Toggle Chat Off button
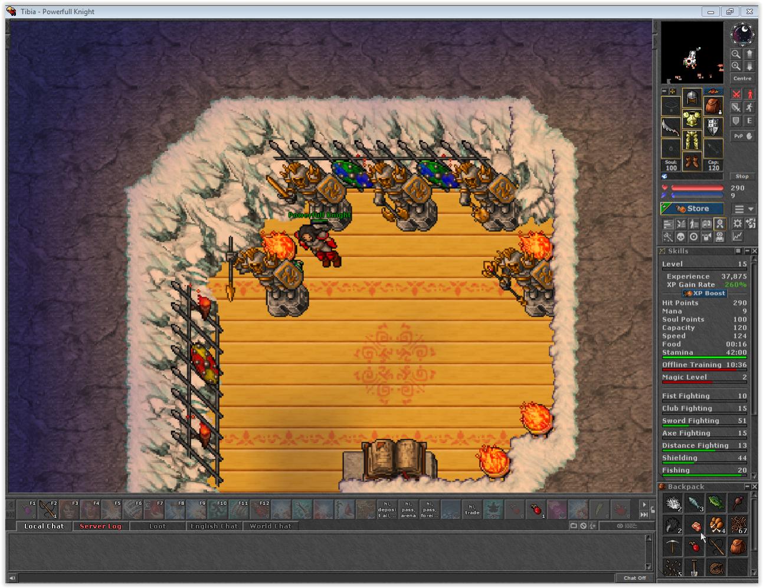Screen dimensions: 763x588 [x=635, y=578]
